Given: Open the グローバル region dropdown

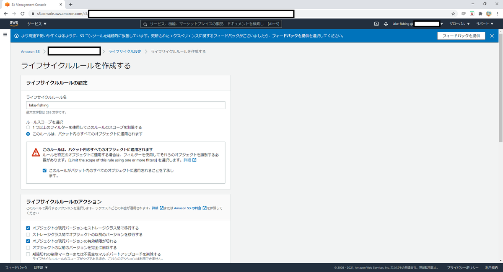Looking at the screenshot, I should [x=459, y=24].
